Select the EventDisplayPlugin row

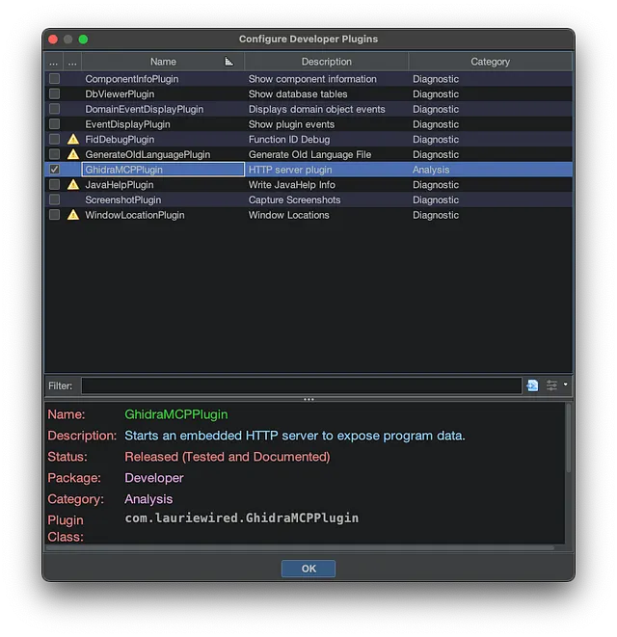[x=164, y=124]
